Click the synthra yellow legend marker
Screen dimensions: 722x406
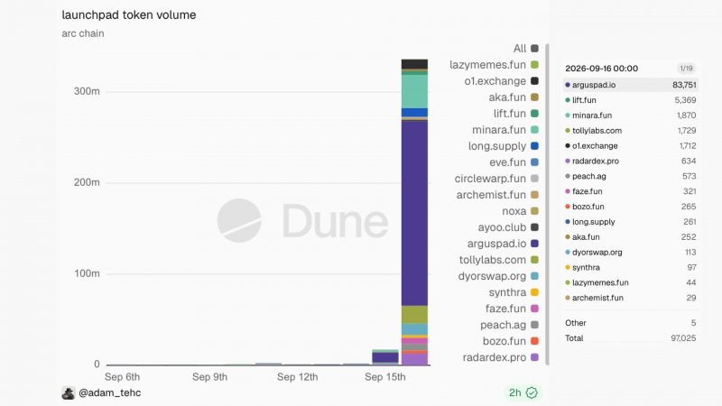(534, 292)
